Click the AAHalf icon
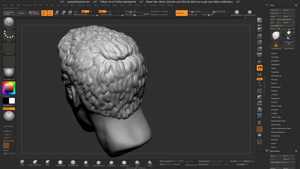Viewport: 300px width, 169px height. tap(259, 48)
